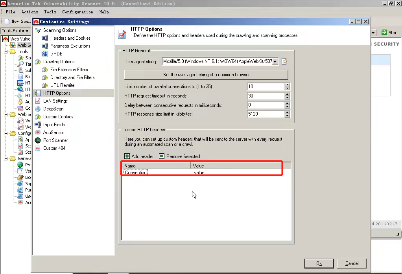The width and height of the screenshot is (402, 274).
Task: Select Headers and Cookies icon
Action: [45, 38]
